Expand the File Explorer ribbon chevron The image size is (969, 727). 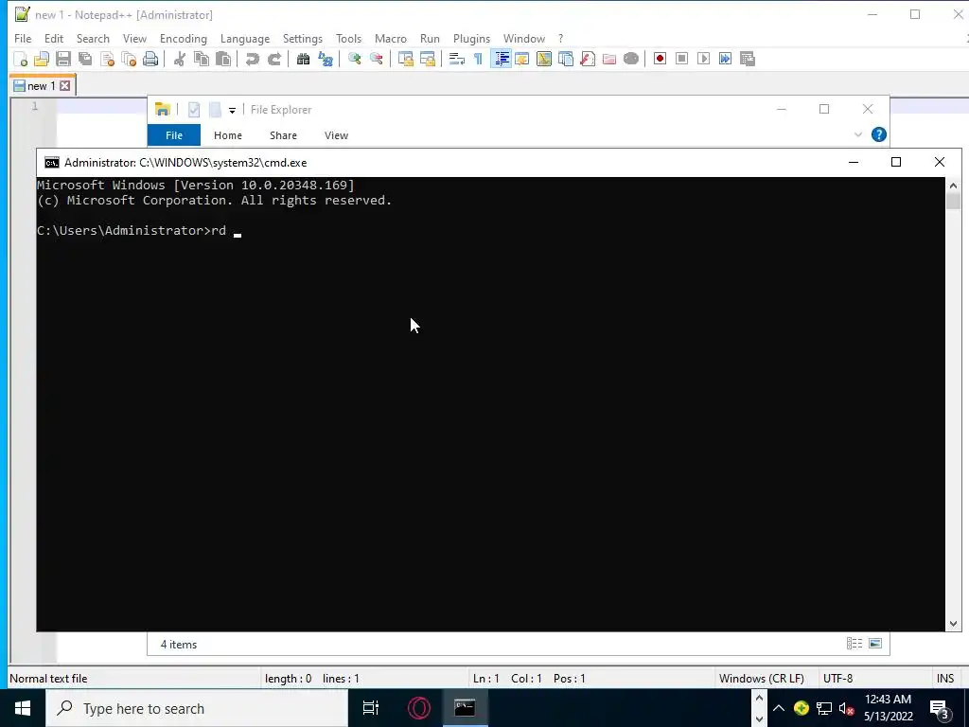(857, 134)
